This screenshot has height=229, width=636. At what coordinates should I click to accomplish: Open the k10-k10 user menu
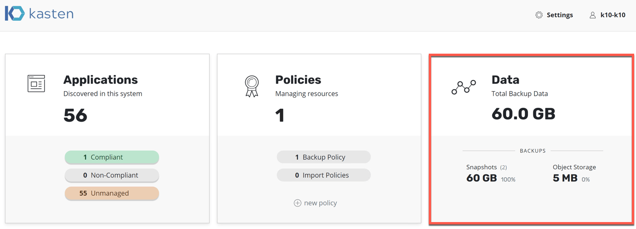coord(612,15)
